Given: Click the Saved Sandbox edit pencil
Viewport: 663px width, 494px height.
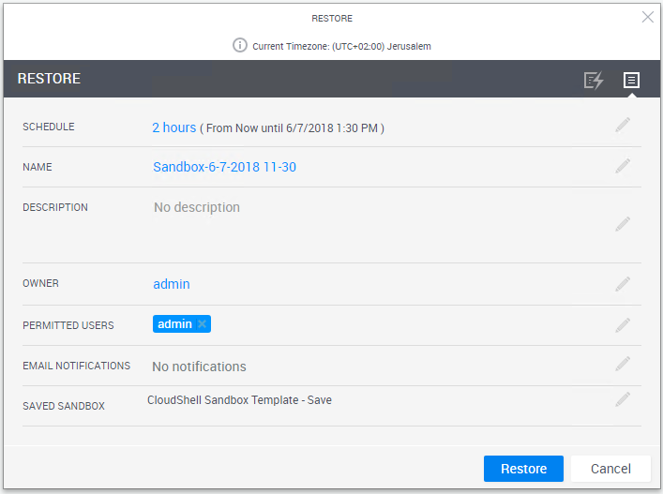Looking at the screenshot, I should pos(623,399).
